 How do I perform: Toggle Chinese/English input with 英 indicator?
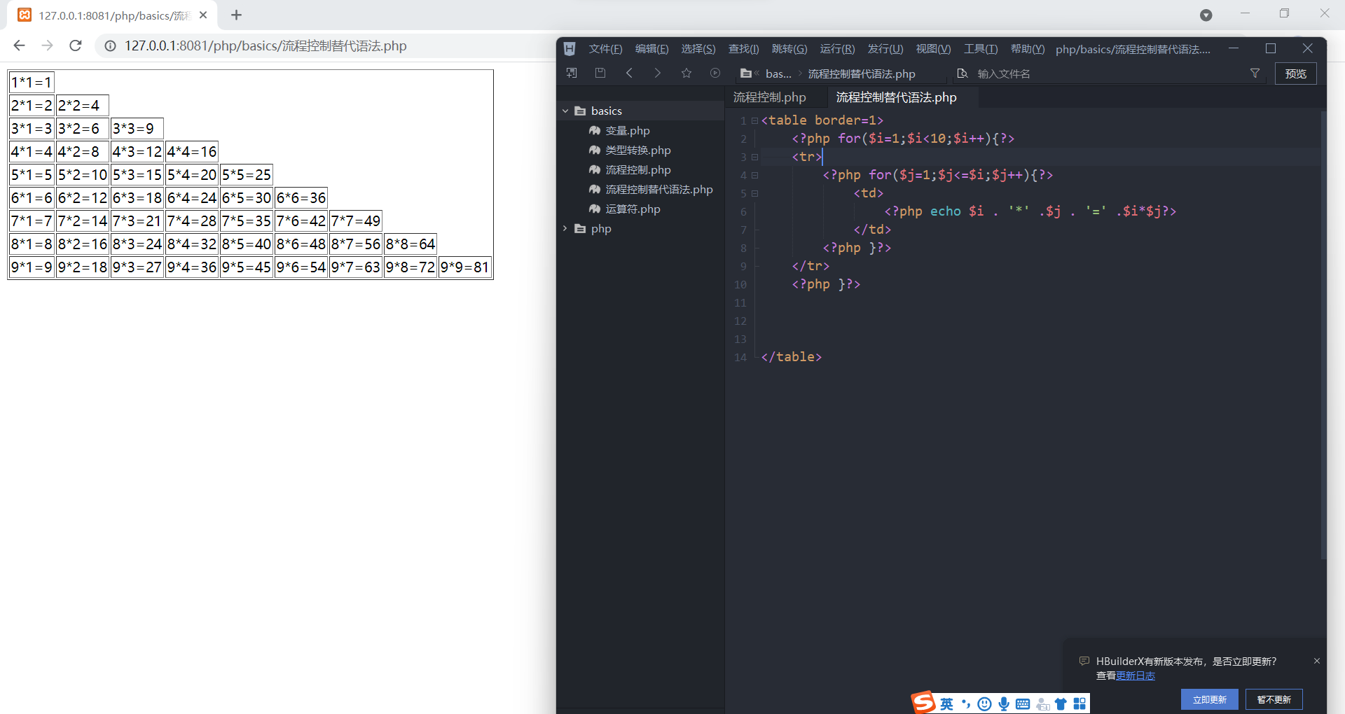946,703
